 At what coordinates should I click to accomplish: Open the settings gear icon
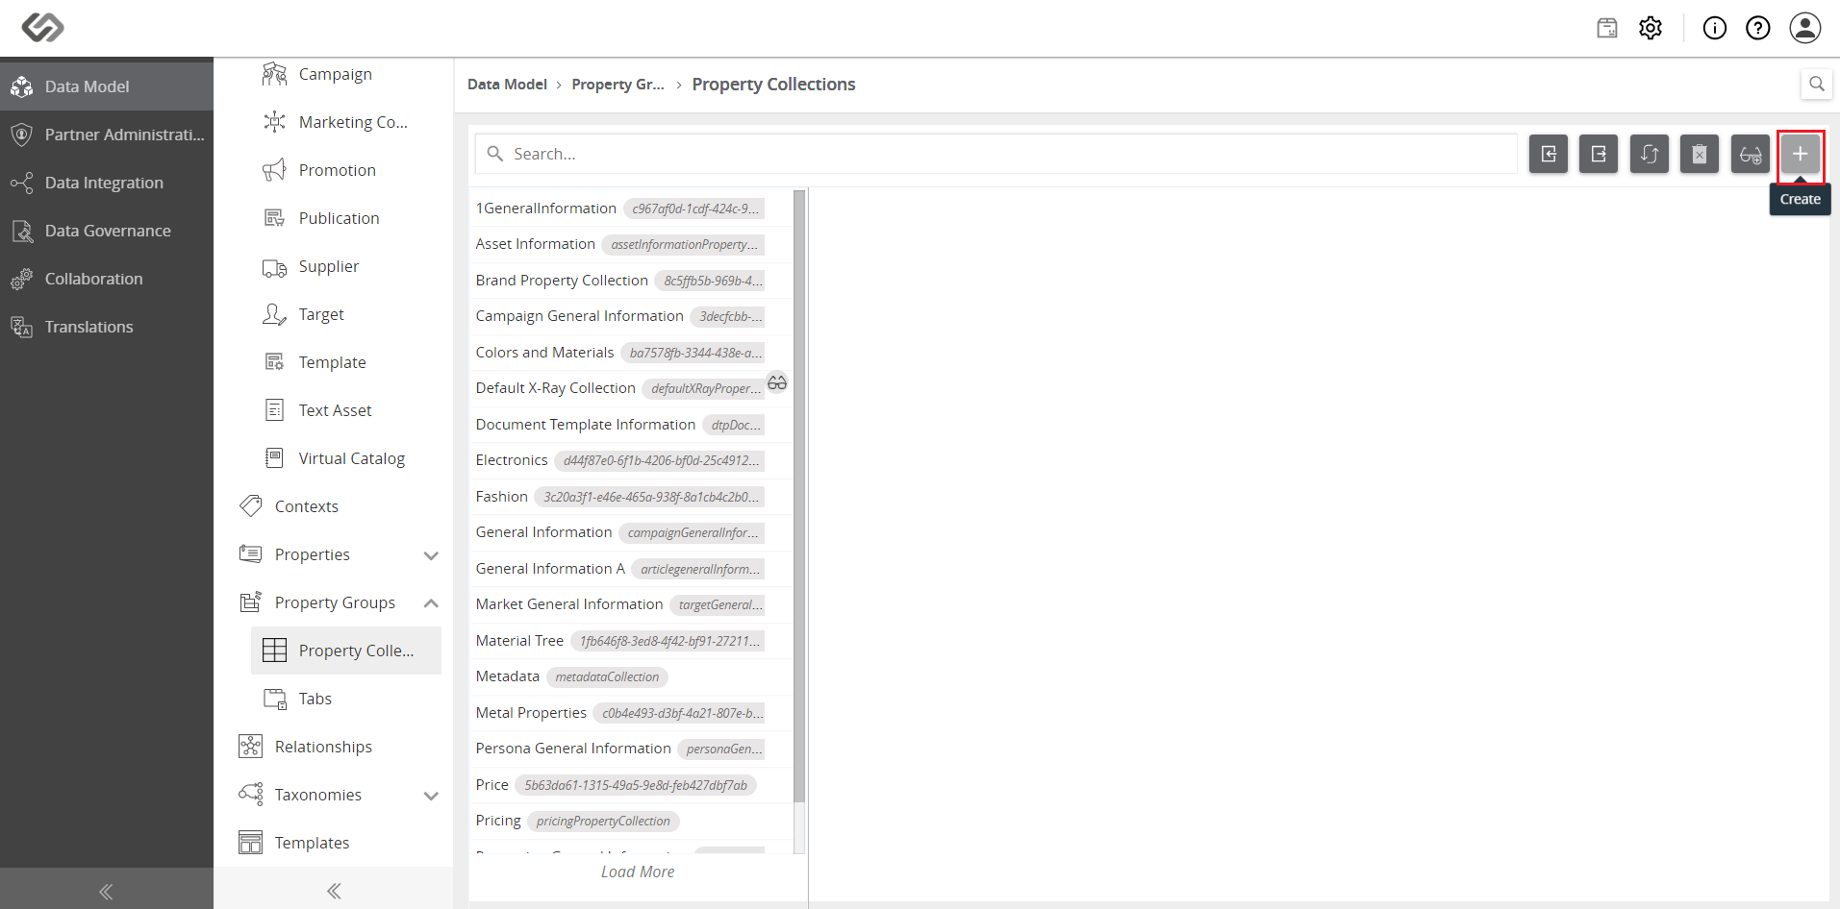click(1651, 28)
